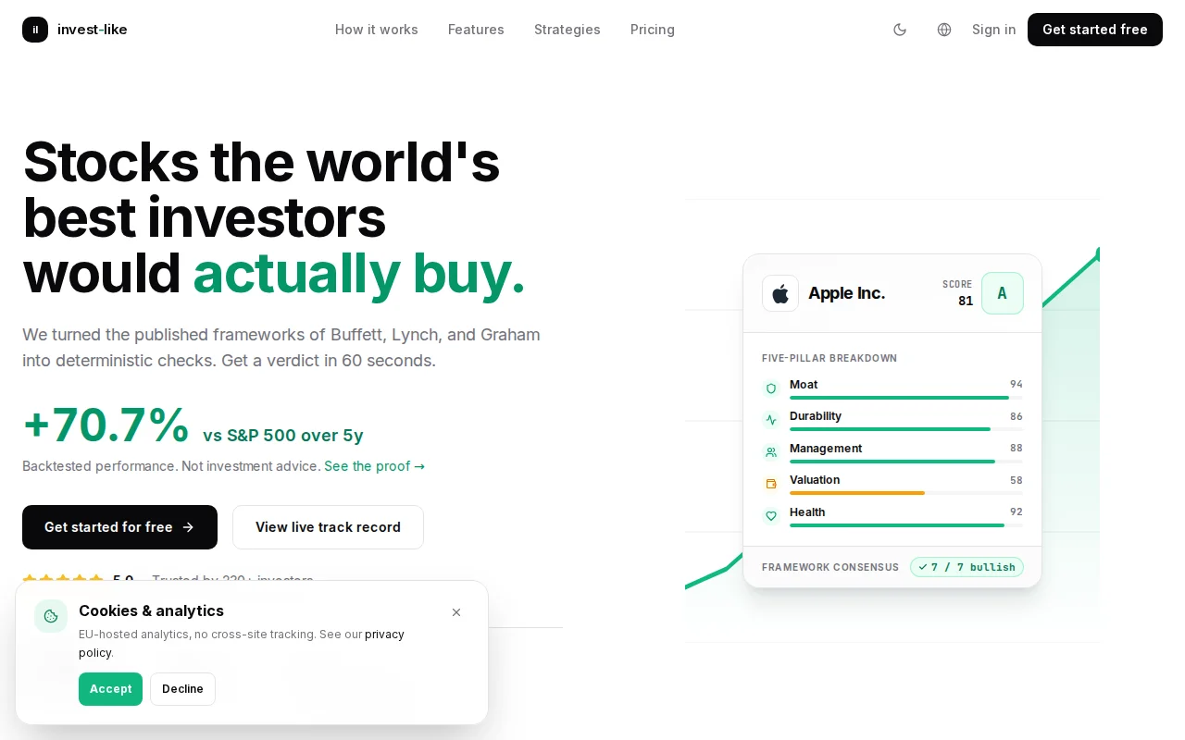Open the language globe selector
The image size is (1185, 740).
click(x=944, y=30)
